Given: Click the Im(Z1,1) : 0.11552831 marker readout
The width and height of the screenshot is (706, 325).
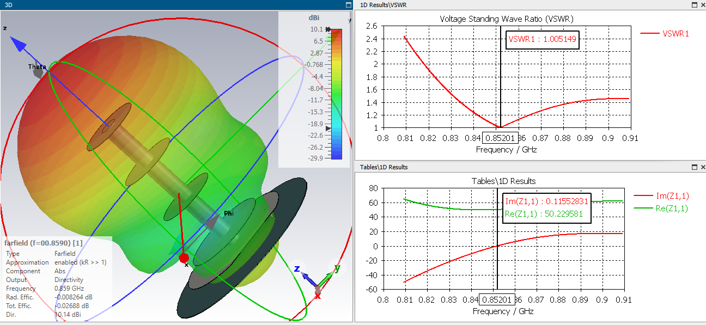Looking at the screenshot, I should (546, 202).
